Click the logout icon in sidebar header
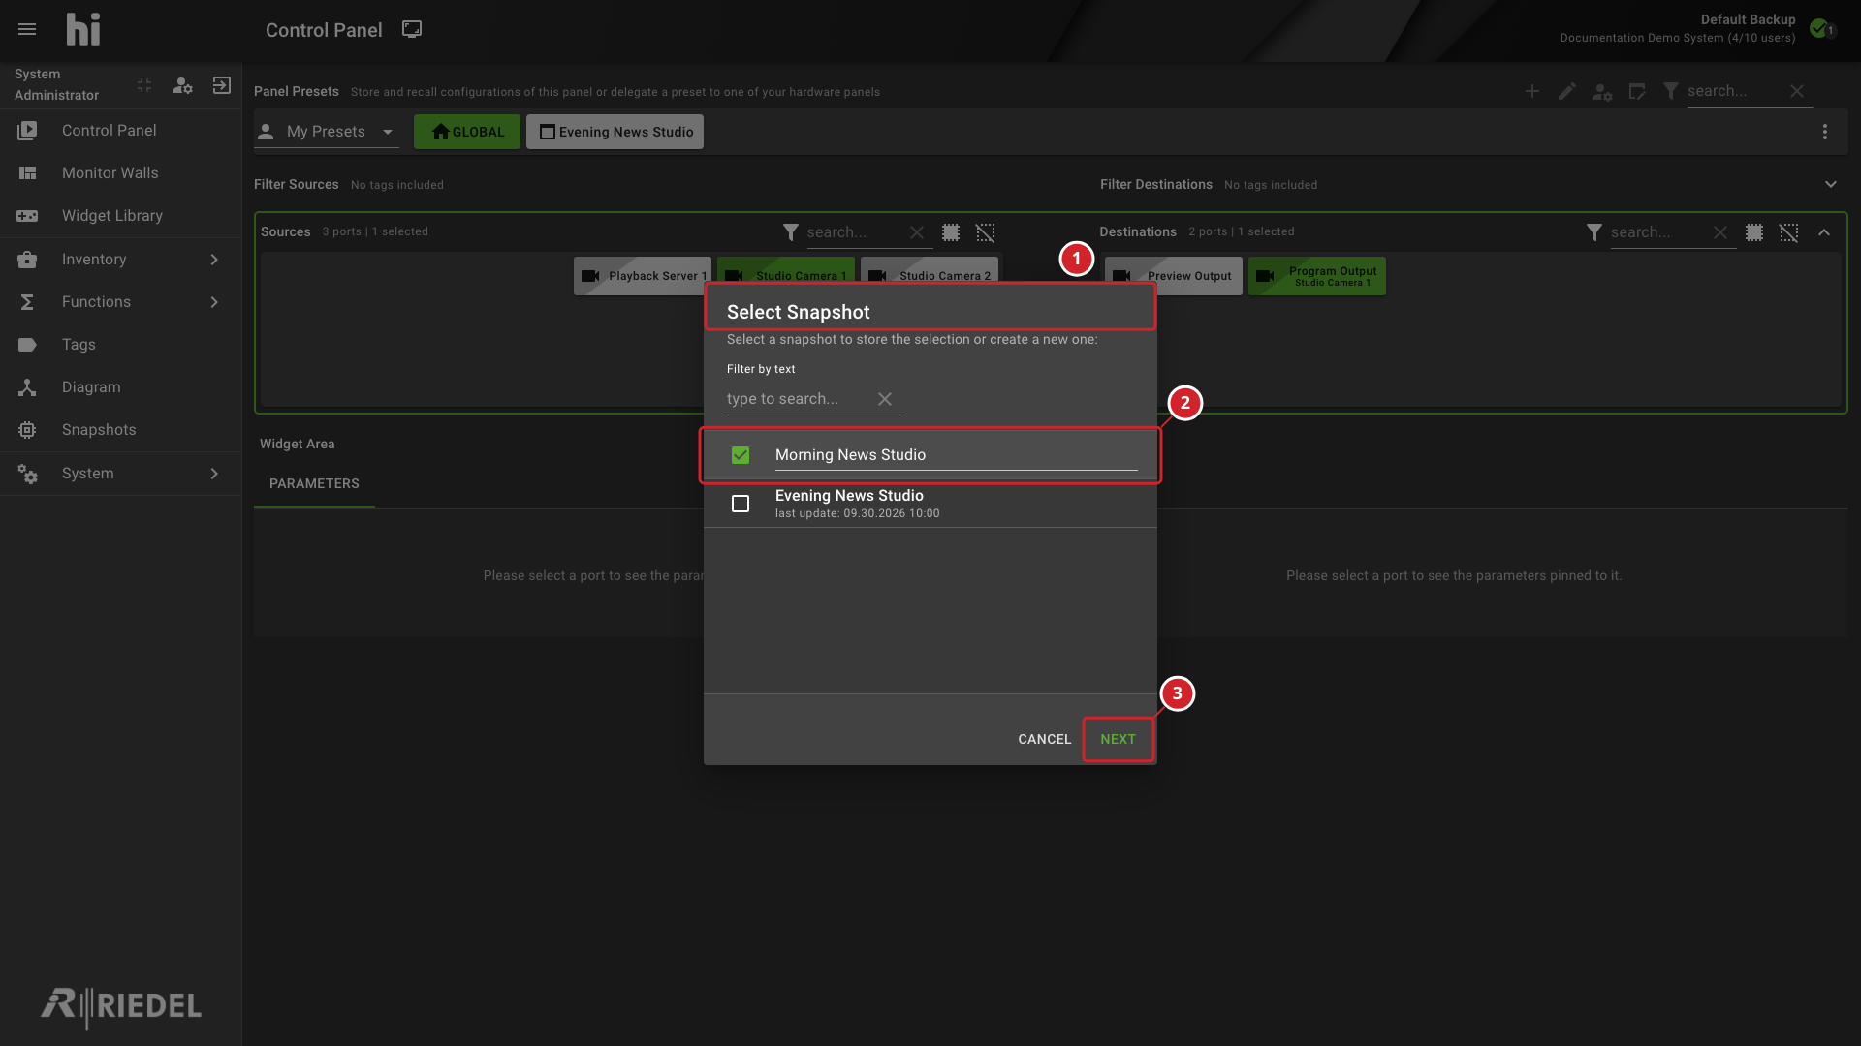Screen dimensions: 1861x1046 click(222, 85)
